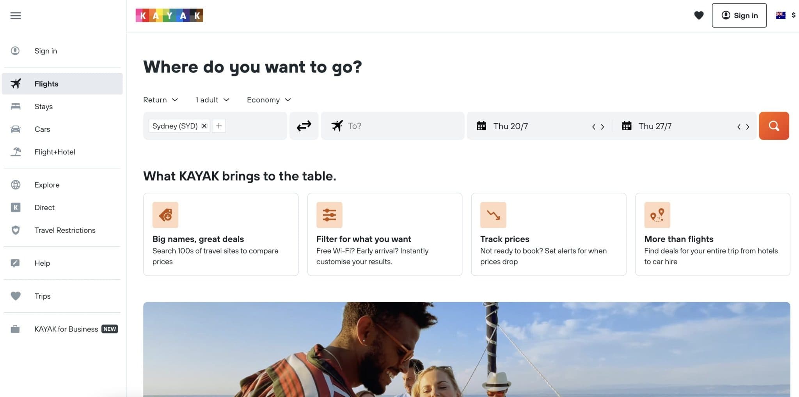The image size is (799, 397).
Task: Click the Track prices card title
Action: [x=505, y=239]
